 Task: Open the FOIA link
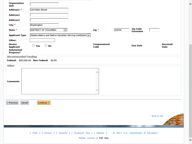tap(35, 133)
